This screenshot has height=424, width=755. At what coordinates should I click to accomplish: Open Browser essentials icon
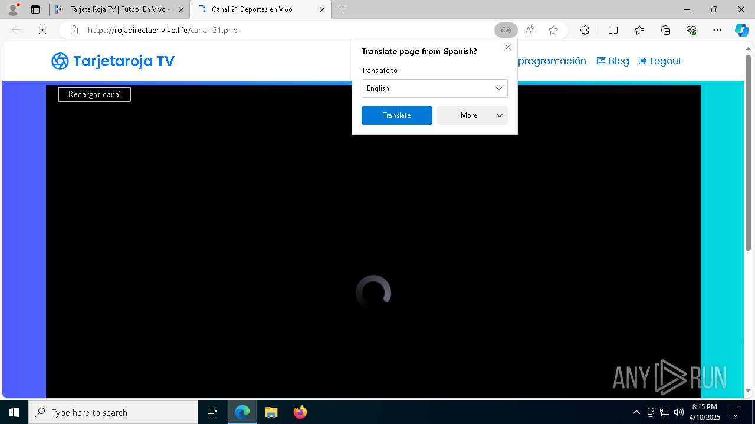click(x=691, y=30)
